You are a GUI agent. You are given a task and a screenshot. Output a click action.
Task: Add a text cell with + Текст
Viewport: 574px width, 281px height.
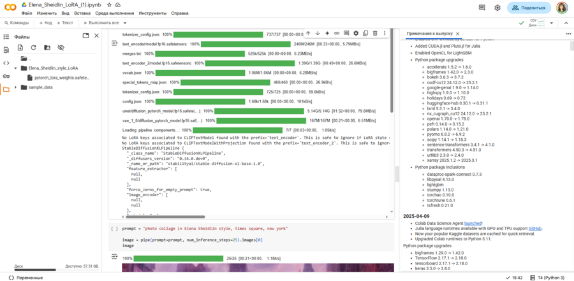coord(65,23)
